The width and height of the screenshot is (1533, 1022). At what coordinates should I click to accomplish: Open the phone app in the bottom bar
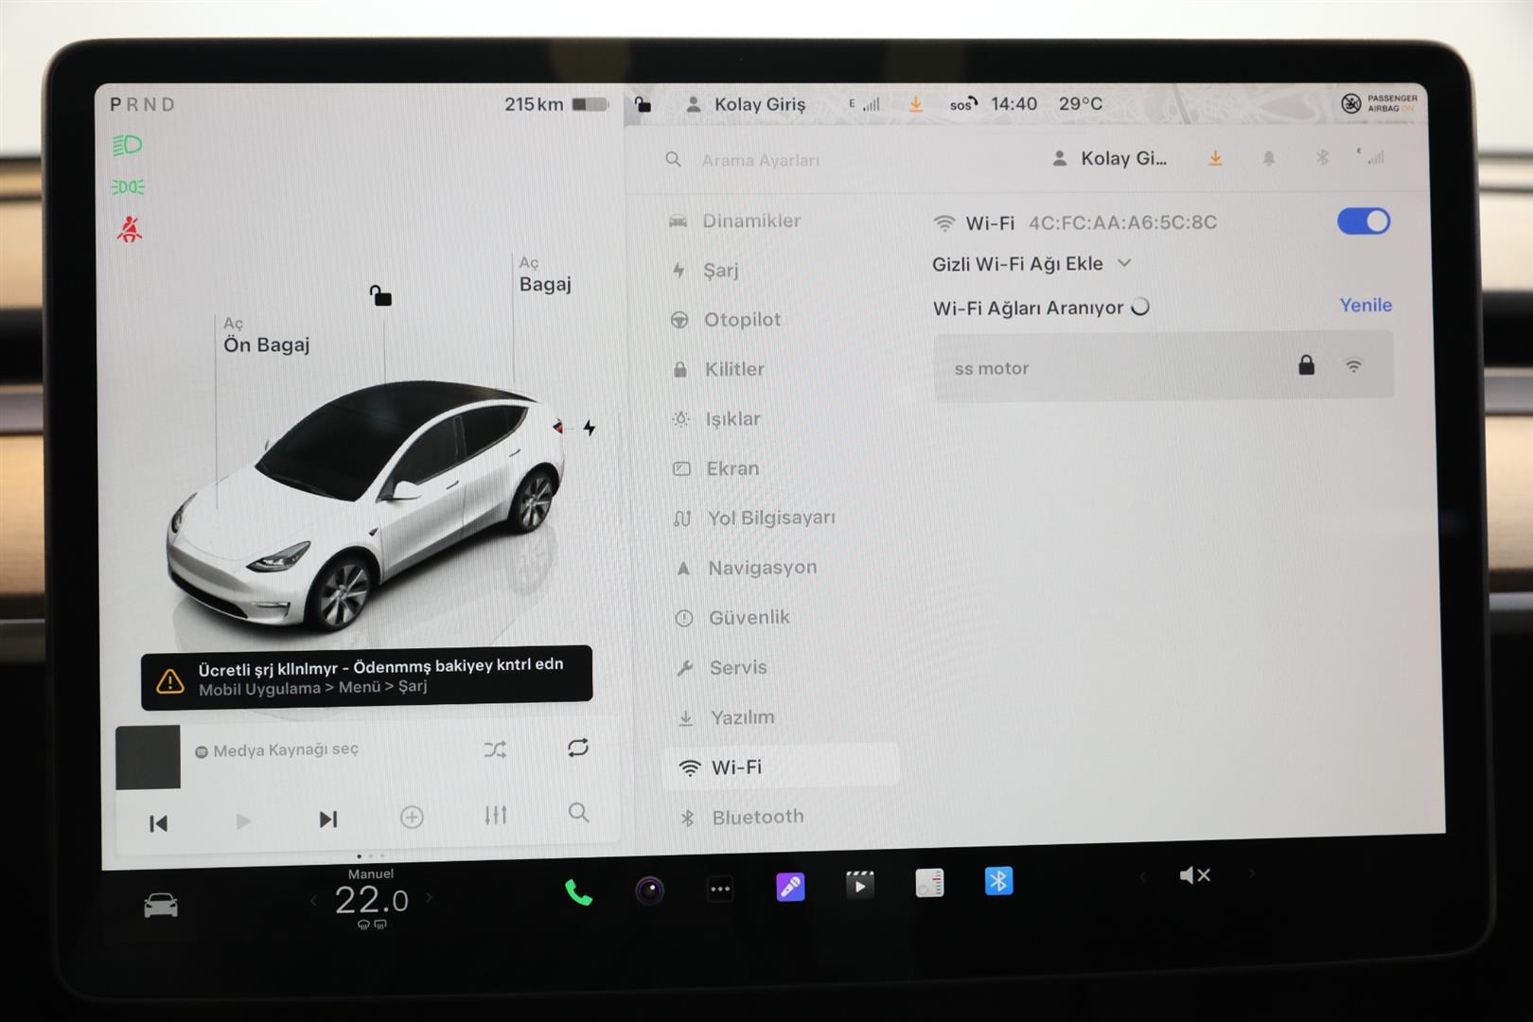(x=578, y=891)
